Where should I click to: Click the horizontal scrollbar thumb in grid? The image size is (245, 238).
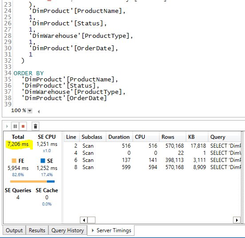pos(91,220)
